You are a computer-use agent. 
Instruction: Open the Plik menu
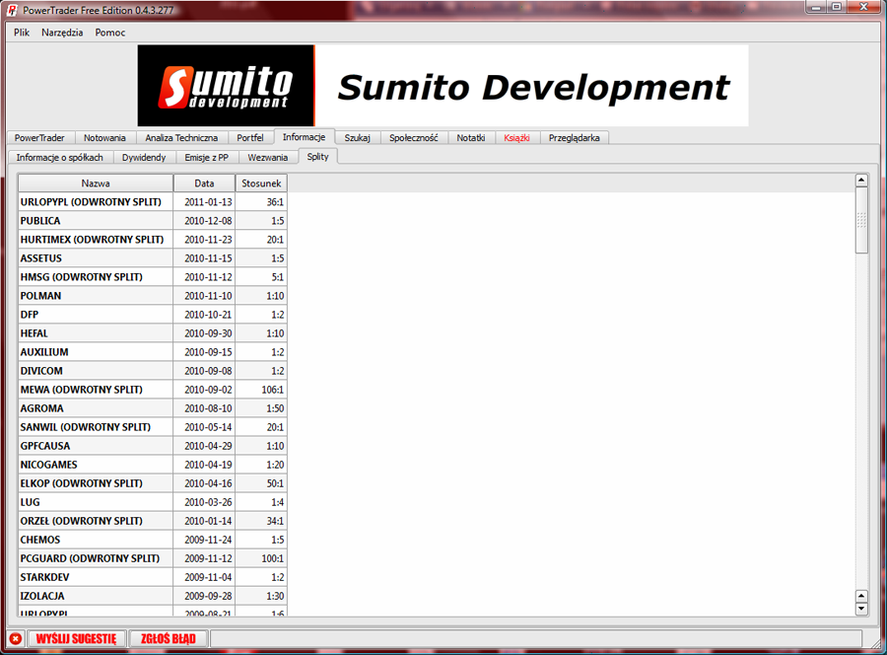click(x=22, y=33)
